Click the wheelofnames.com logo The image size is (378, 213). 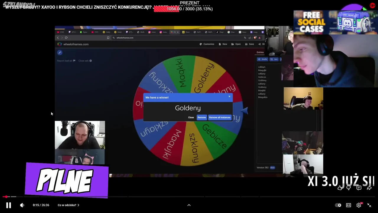[73, 44]
